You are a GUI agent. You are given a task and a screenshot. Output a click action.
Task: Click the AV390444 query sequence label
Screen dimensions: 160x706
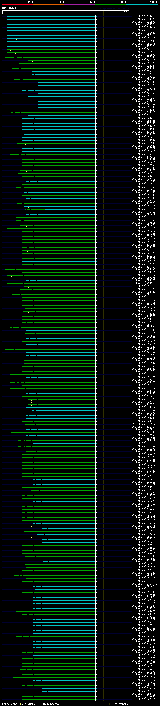point(9,8)
